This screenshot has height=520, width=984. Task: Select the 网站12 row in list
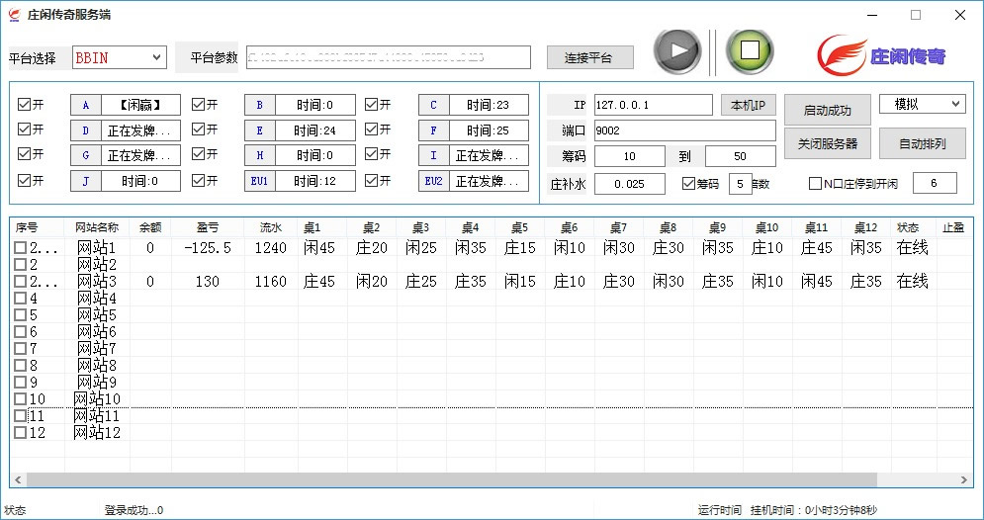[x=97, y=433]
